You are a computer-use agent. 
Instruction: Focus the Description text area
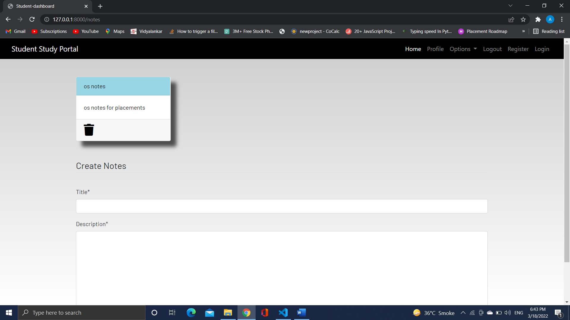282,268
